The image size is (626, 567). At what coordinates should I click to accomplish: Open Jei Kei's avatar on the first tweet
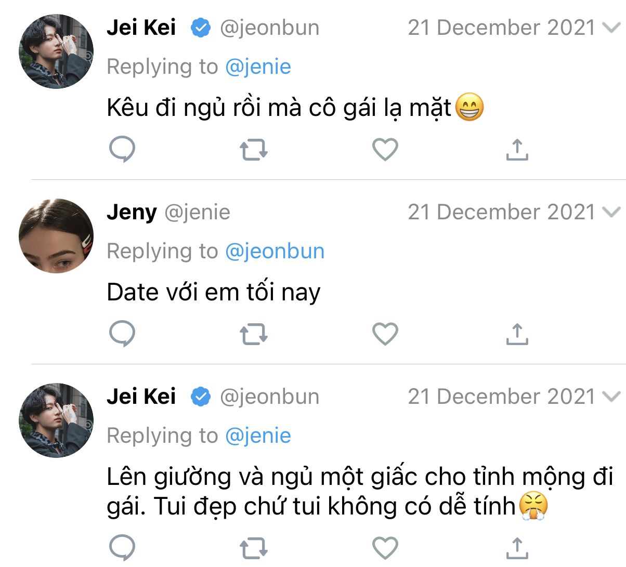[56, 51]
